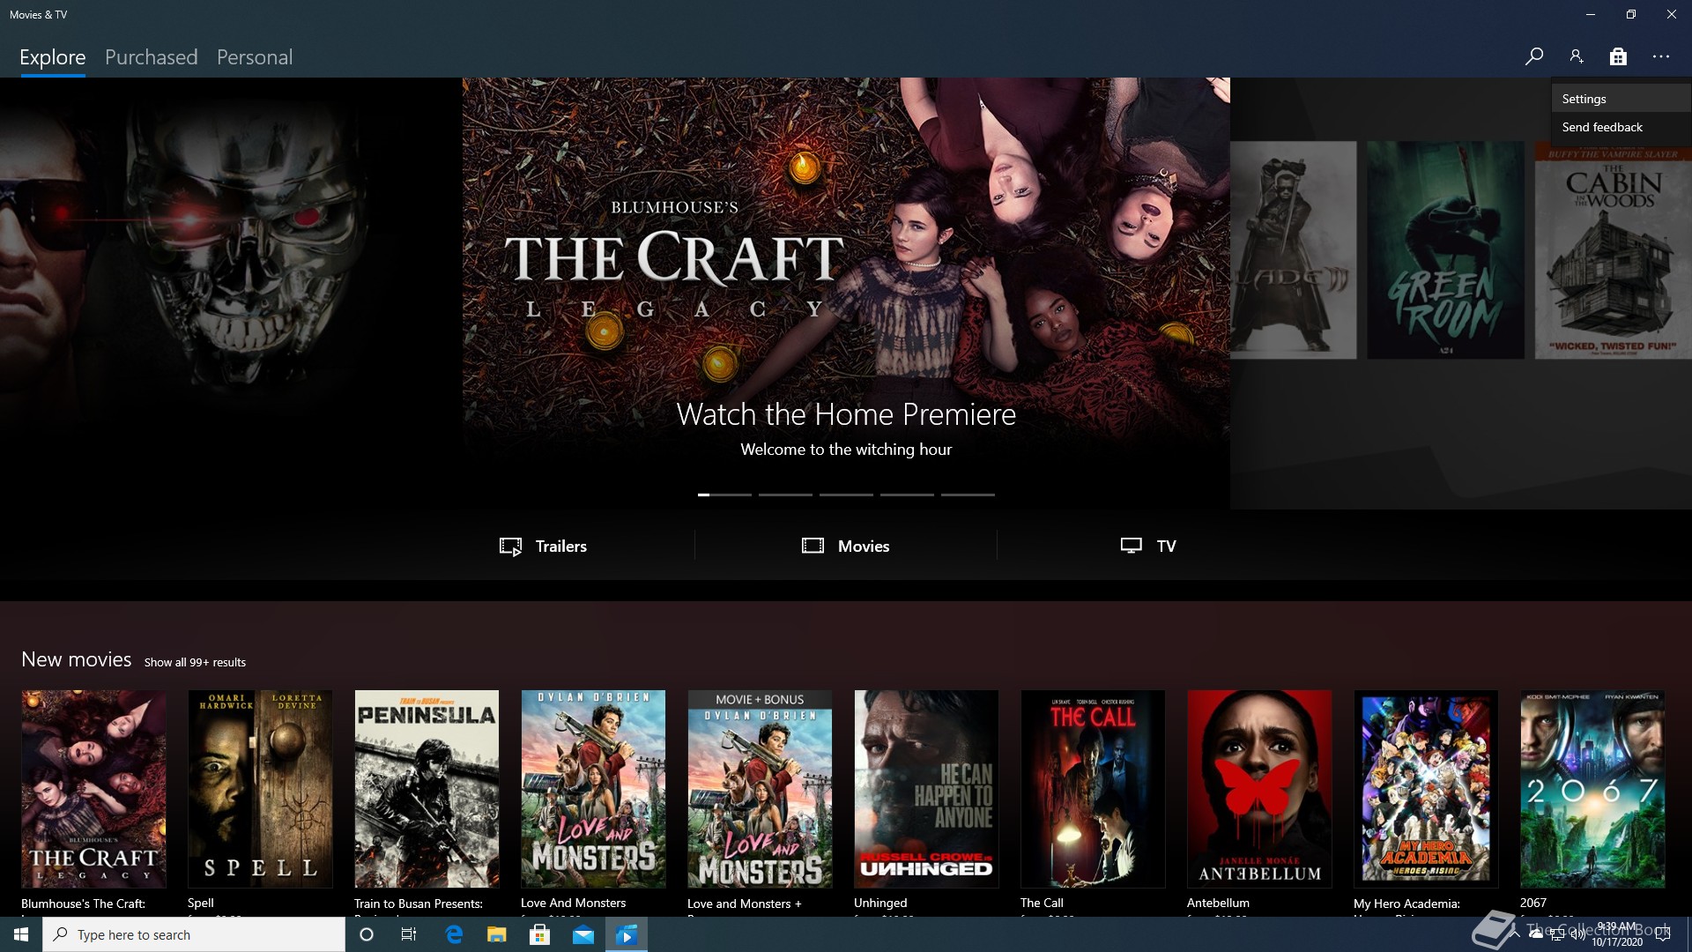Open Microsoft Store from the taskbar
This screenshot has width=1692, height=952.
[540, 934]
